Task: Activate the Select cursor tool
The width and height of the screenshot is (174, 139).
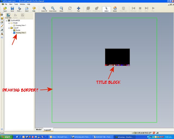Action: [x=106, y=9]
